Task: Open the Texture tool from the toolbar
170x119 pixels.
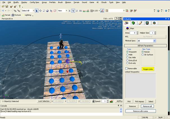Action: pos(16,15)
